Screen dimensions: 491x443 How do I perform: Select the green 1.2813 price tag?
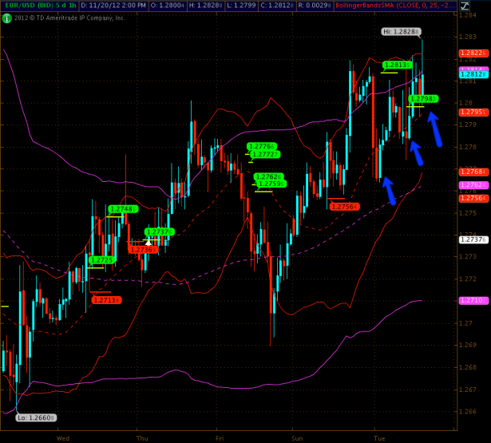pos(397,65)
